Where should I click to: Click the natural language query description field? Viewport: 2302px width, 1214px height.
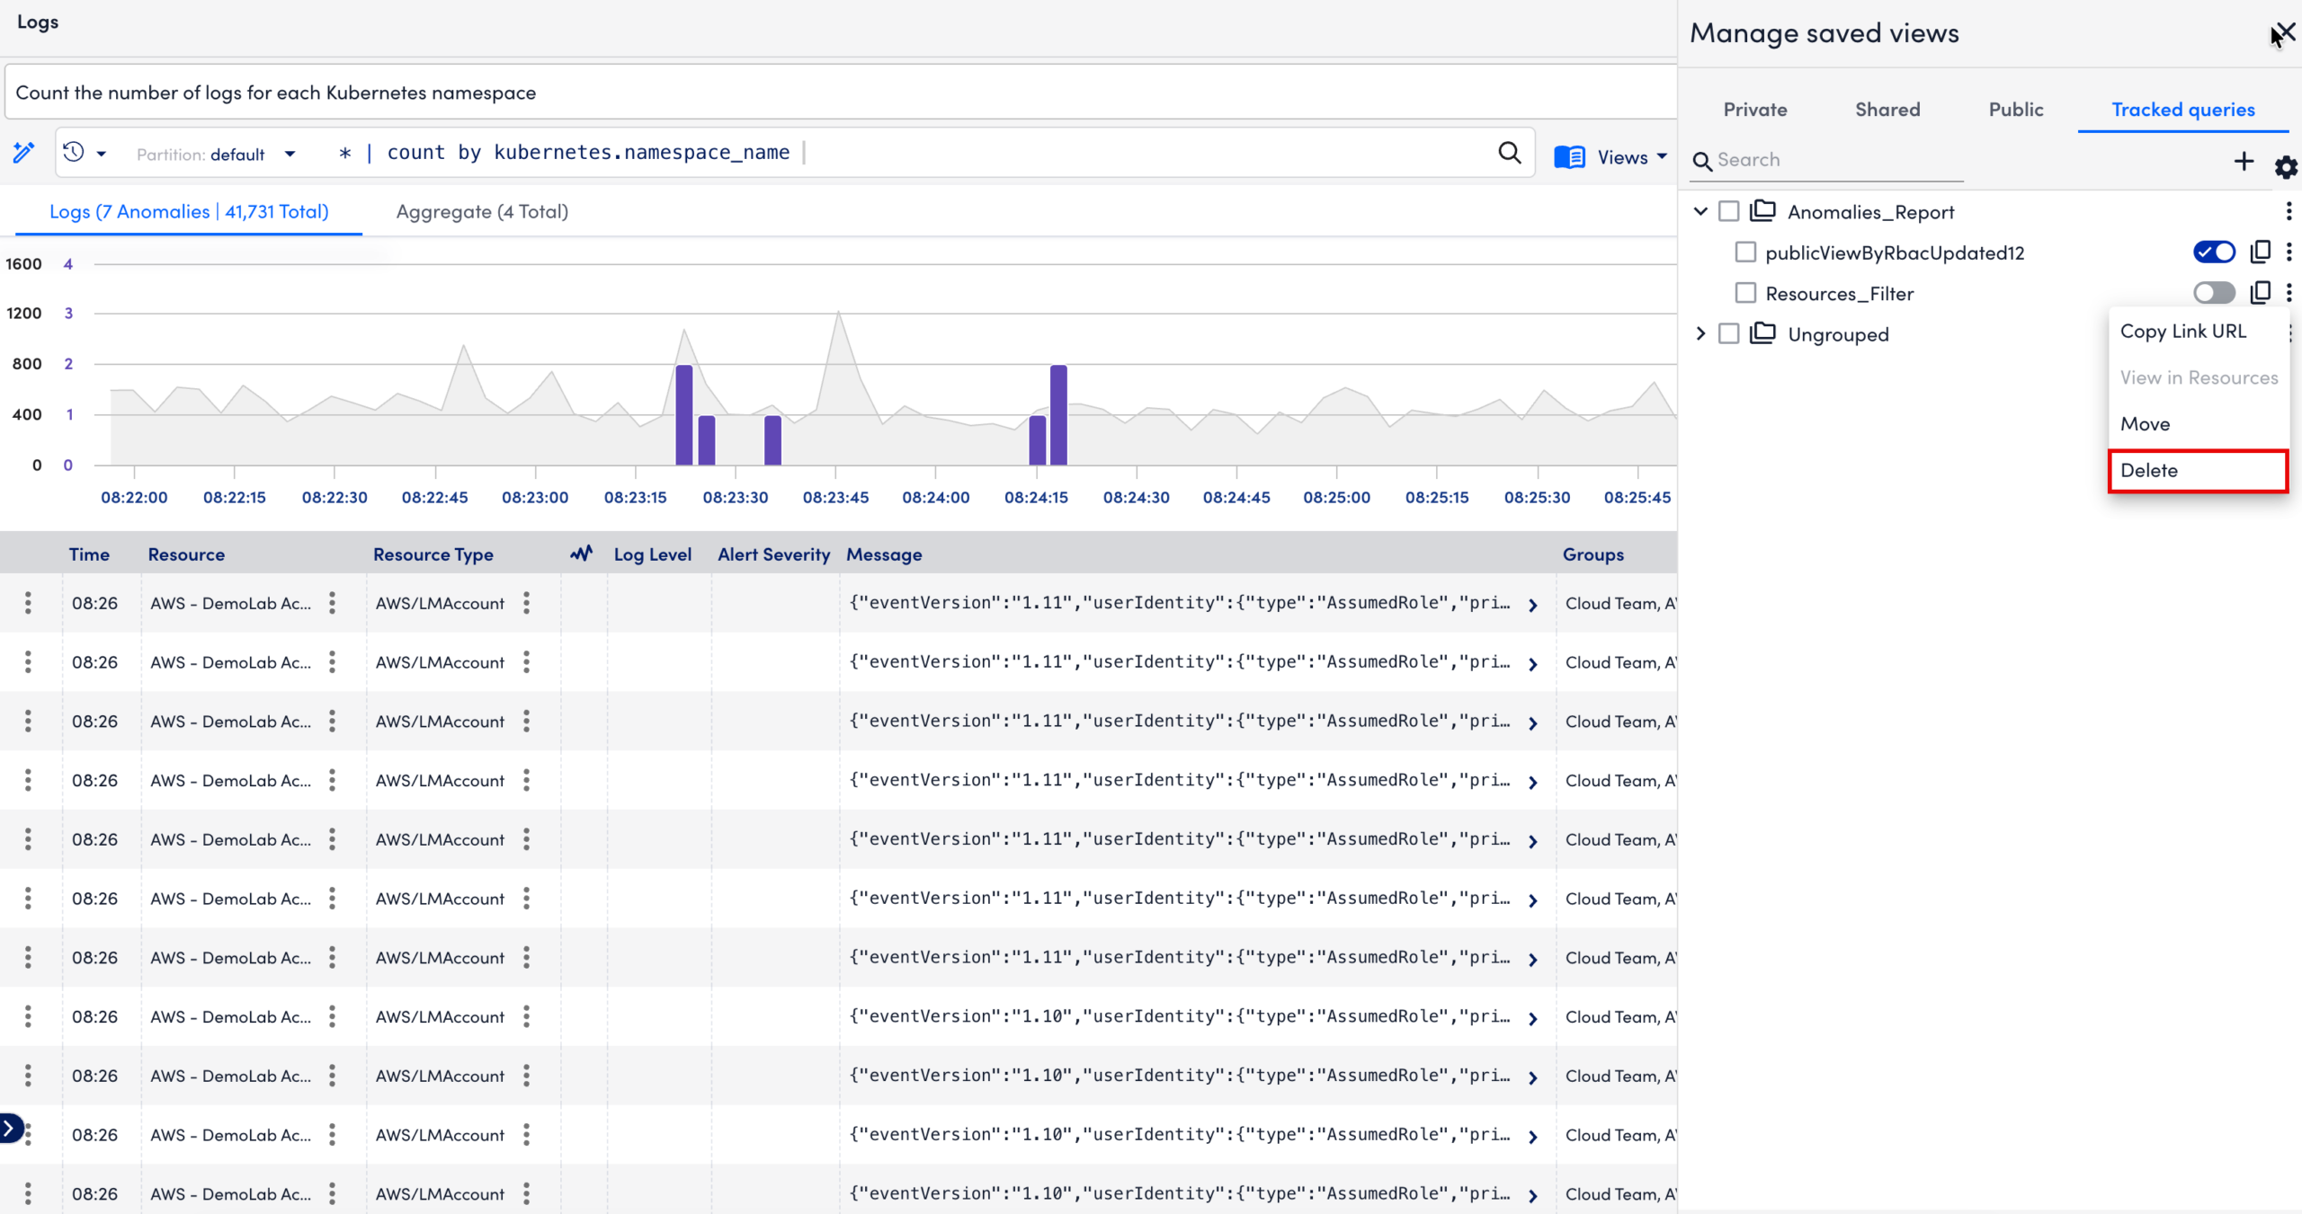tap(841, 93)
